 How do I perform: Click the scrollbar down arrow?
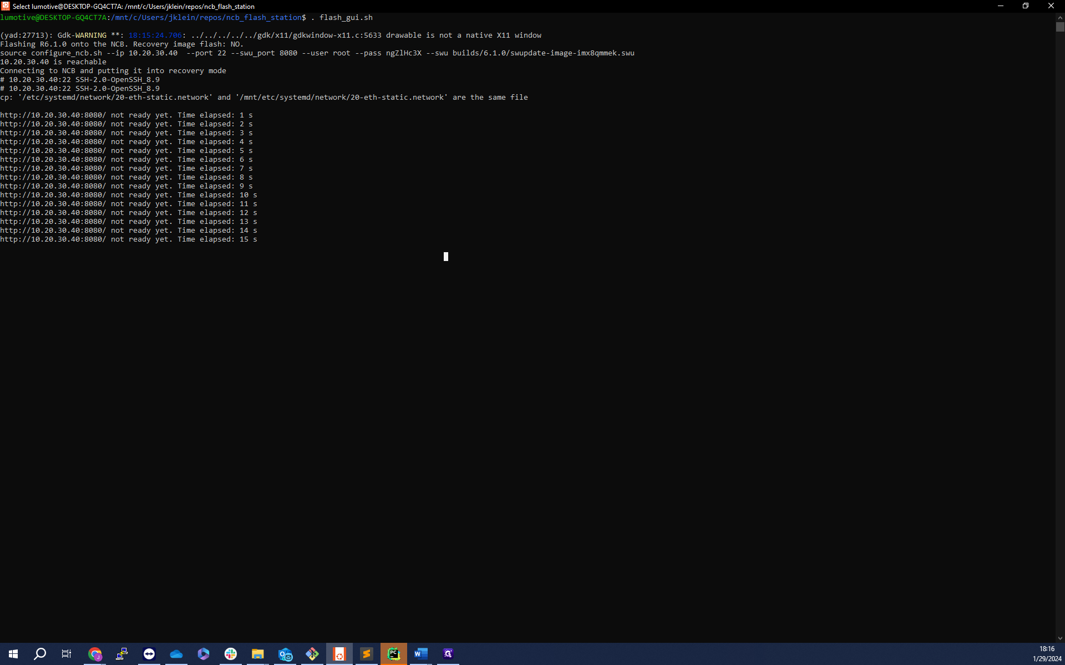click(x=1060, y=638)
